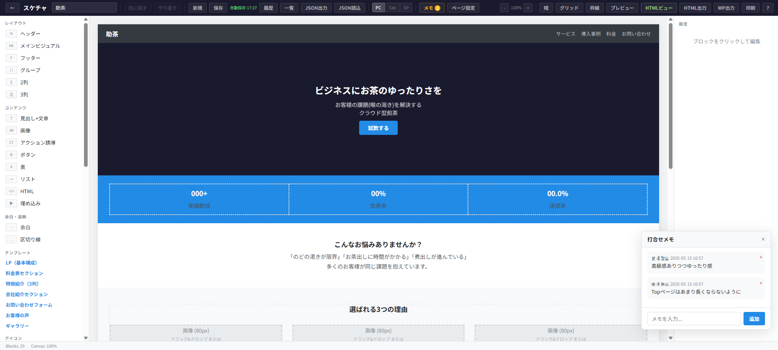
Task: Open the 一覧 list
Action: [289, 8]
